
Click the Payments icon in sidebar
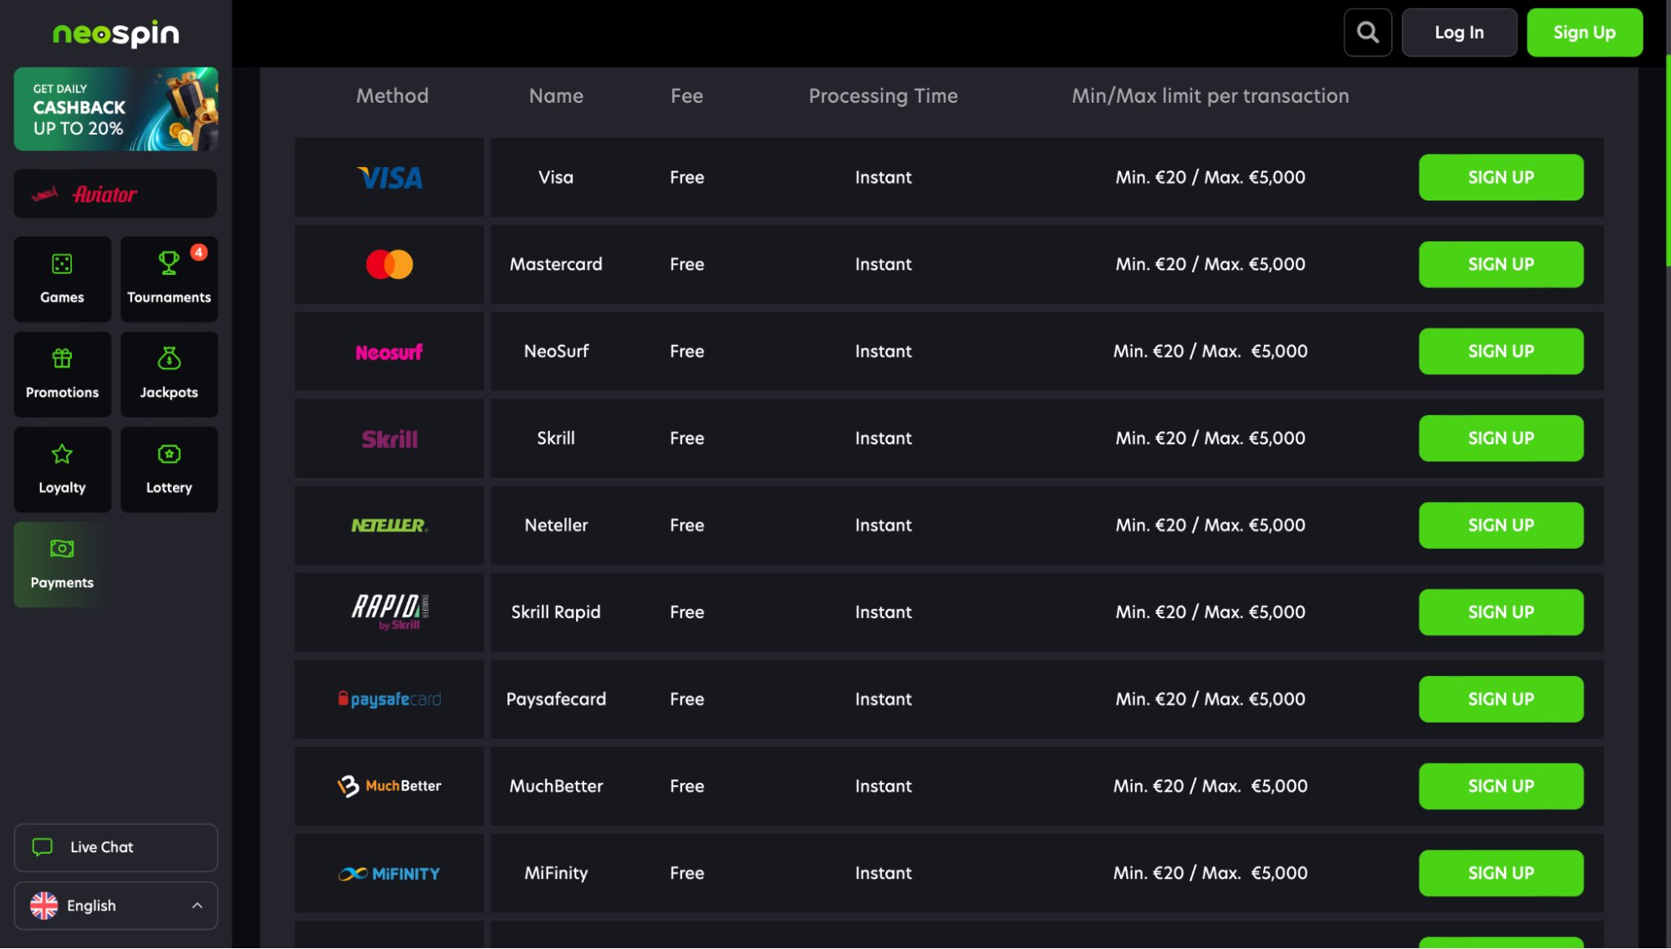click(x=62, y=563)
